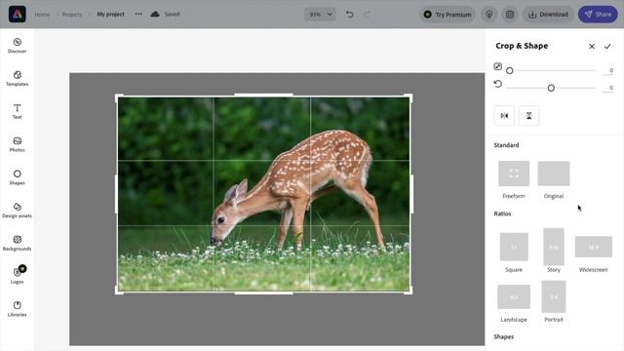Open Design assets panel

click(18, 211)
